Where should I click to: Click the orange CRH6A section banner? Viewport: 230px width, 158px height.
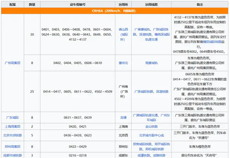click(115, 11)
